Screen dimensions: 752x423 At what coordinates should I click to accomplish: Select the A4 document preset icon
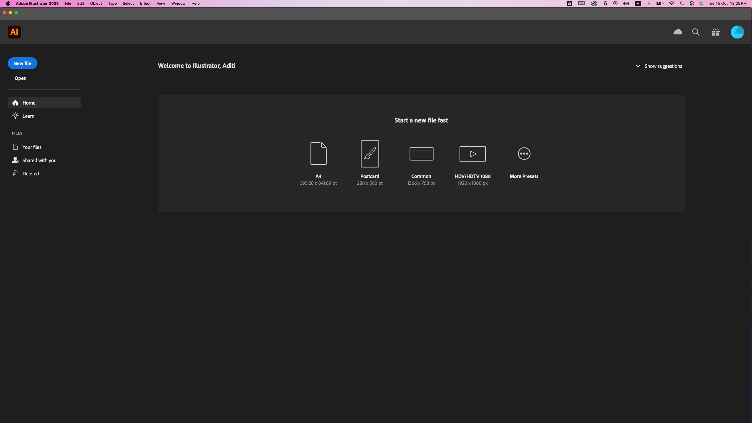(x=318, y=154)
